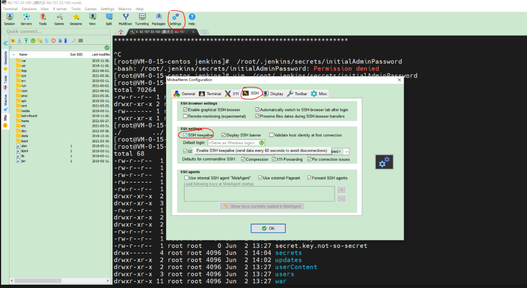This screenshot has width=527, height=288.
Task: Click OK to save SSH settings
Action: click(268, 228)
